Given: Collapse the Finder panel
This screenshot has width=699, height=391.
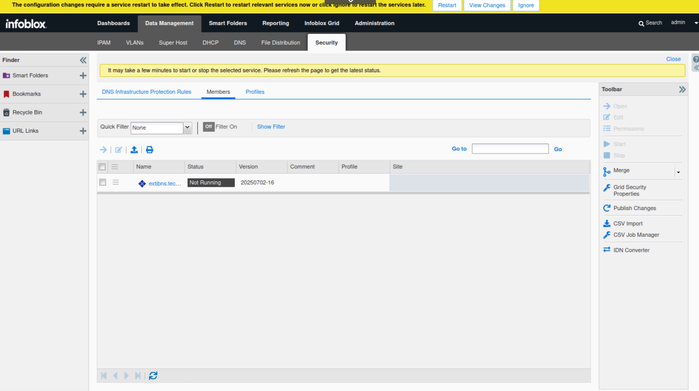Looking at the screenshot, I should (83, 60).
